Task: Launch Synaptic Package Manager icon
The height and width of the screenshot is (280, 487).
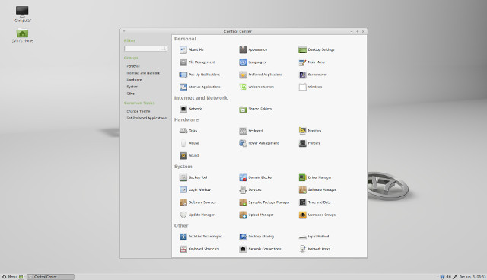Action: click(243, 202)
